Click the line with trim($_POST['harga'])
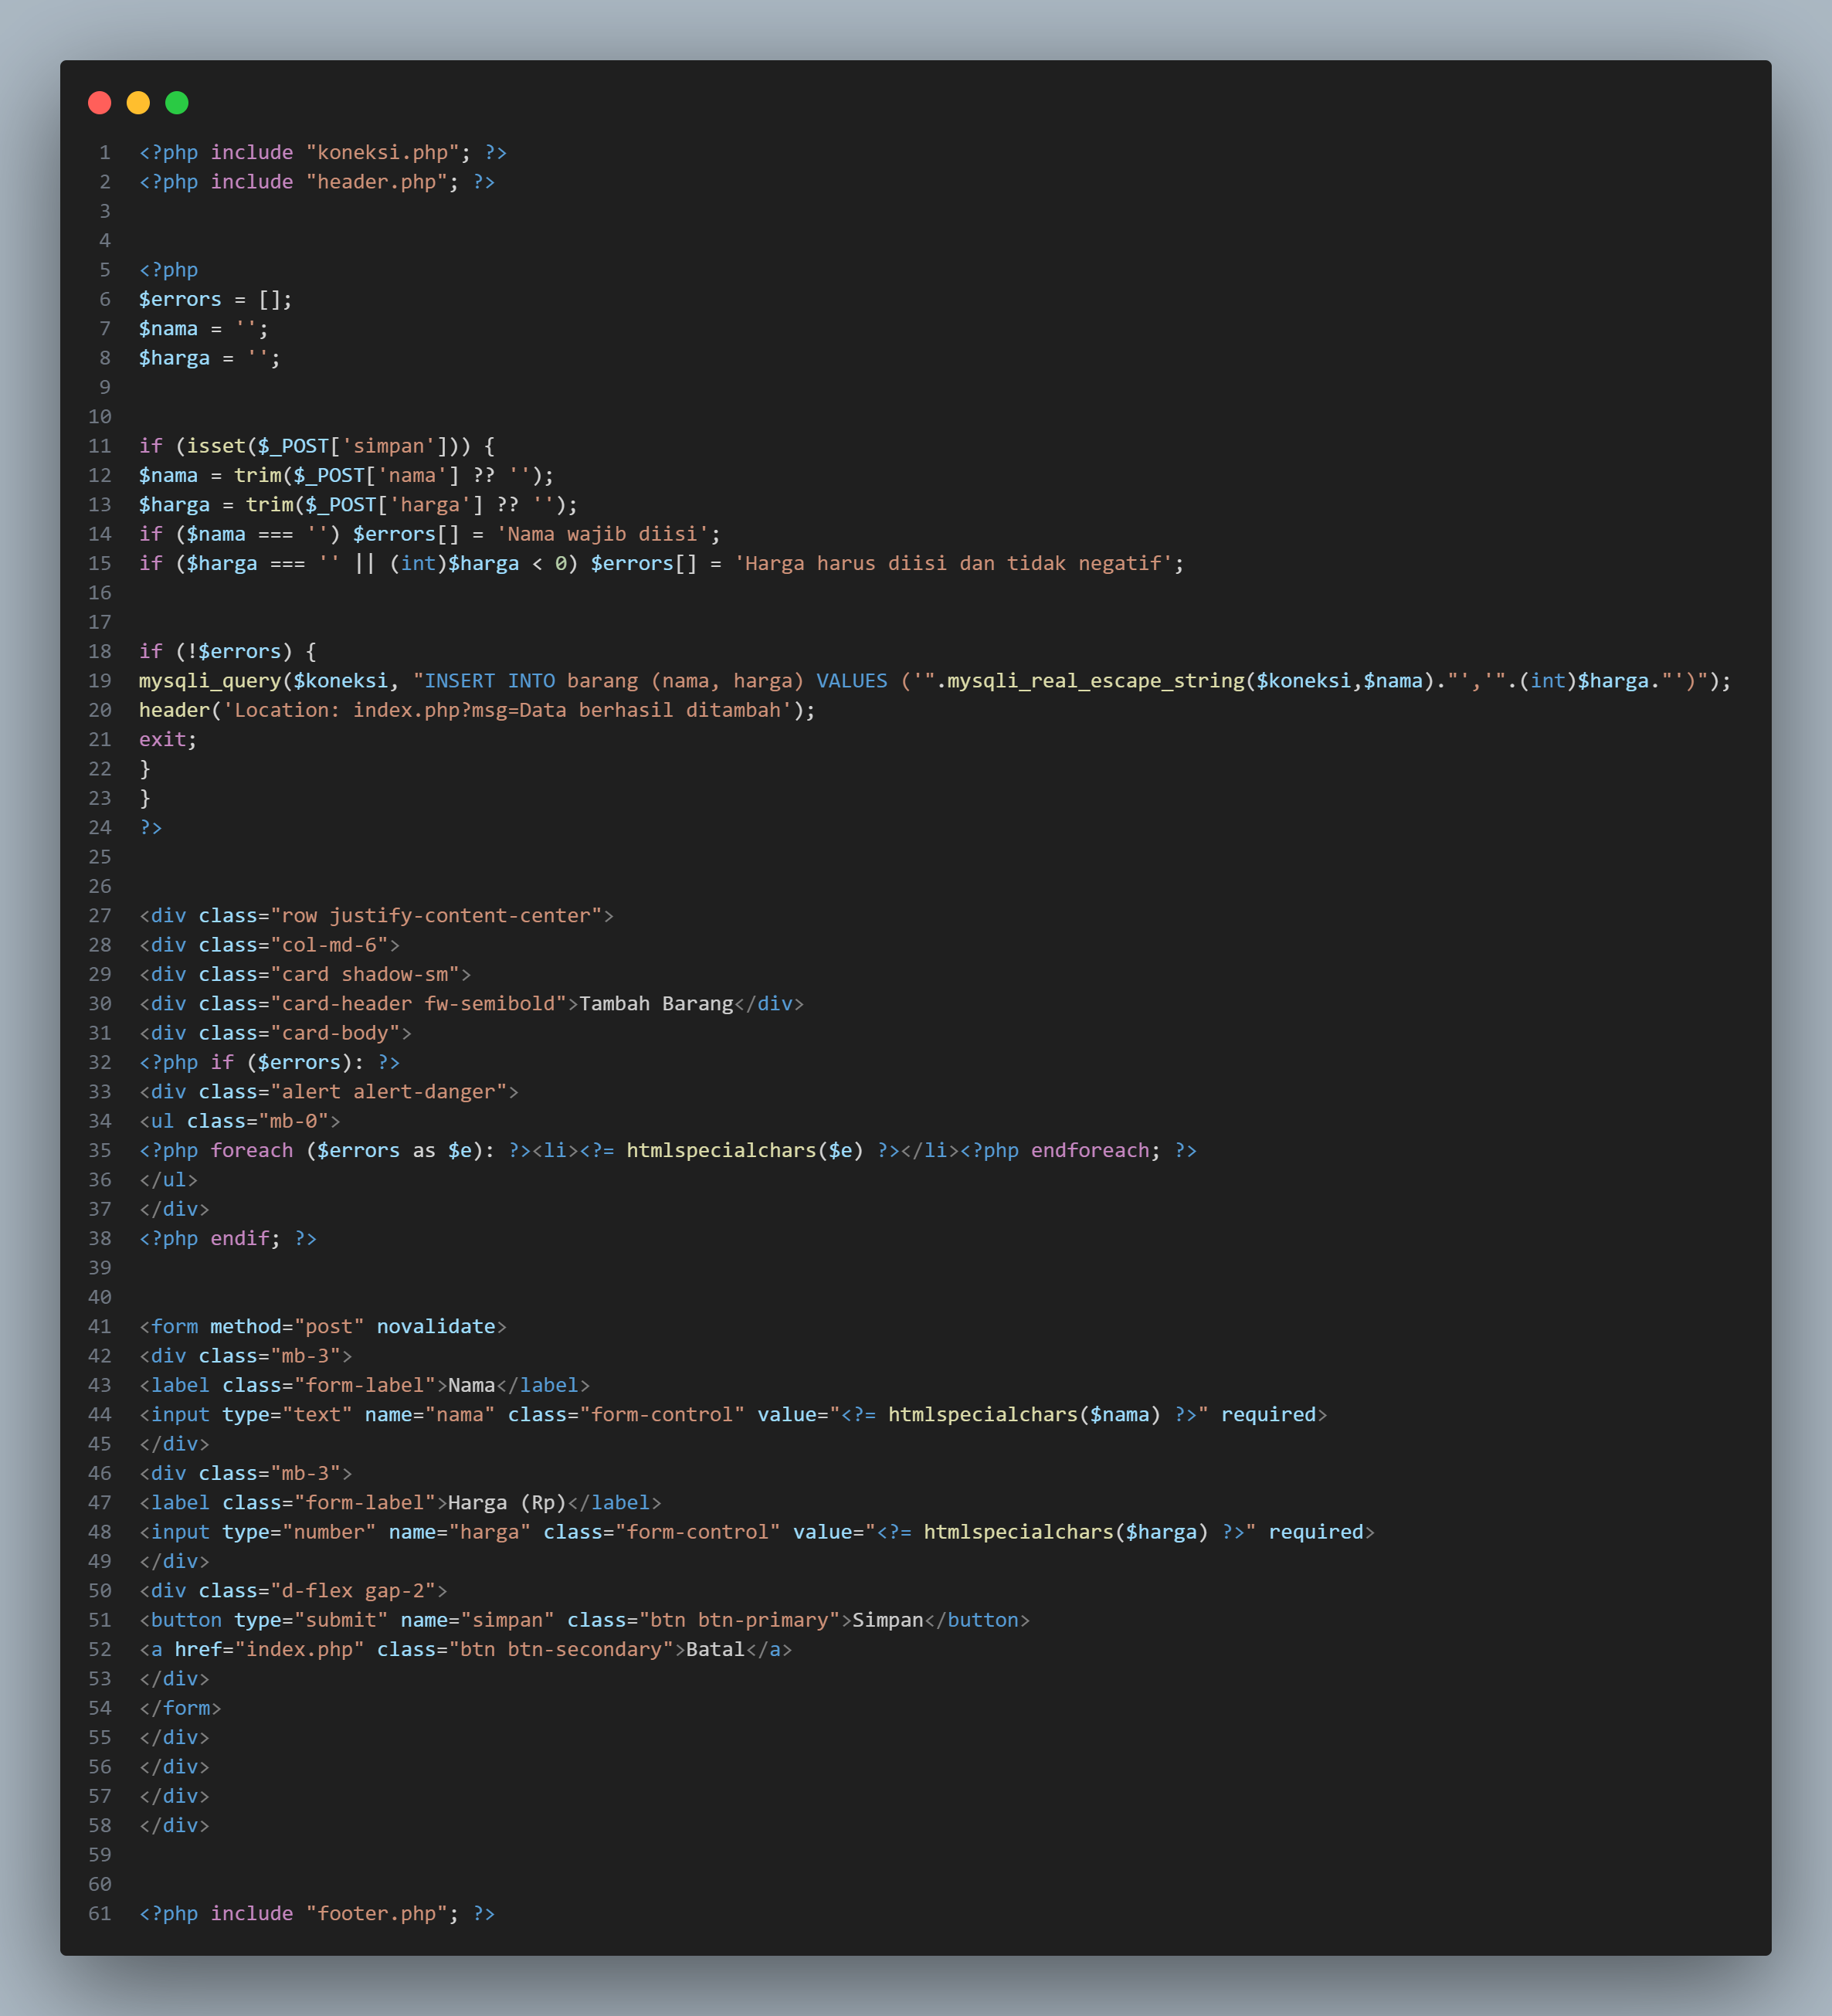 [x=358, y=505]
